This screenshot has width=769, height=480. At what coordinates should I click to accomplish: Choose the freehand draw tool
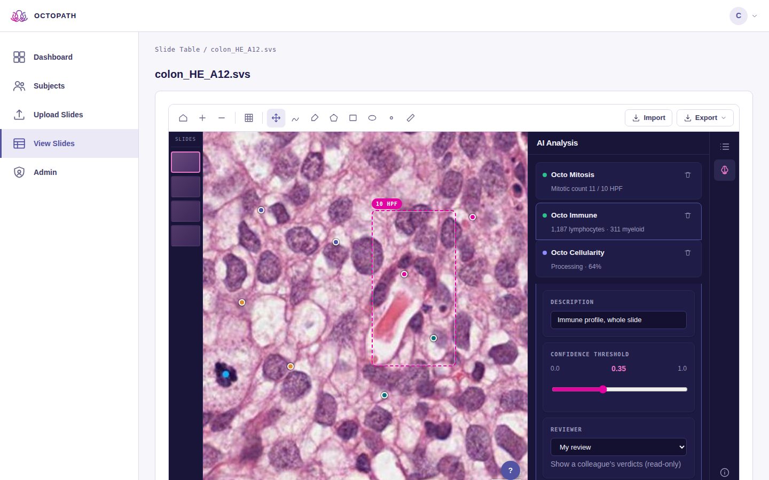tap(295, 118)
